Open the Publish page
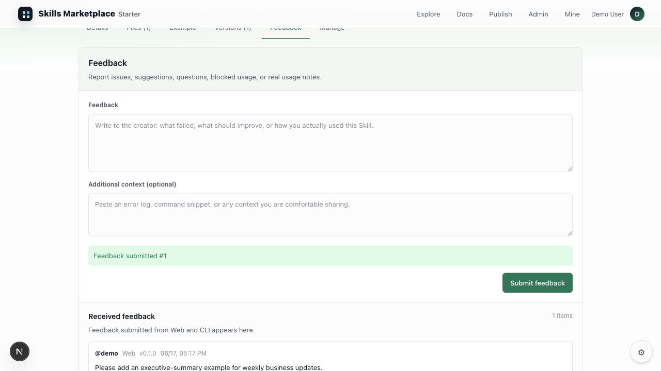Screen dimensions: 661x371 [500, 14]
